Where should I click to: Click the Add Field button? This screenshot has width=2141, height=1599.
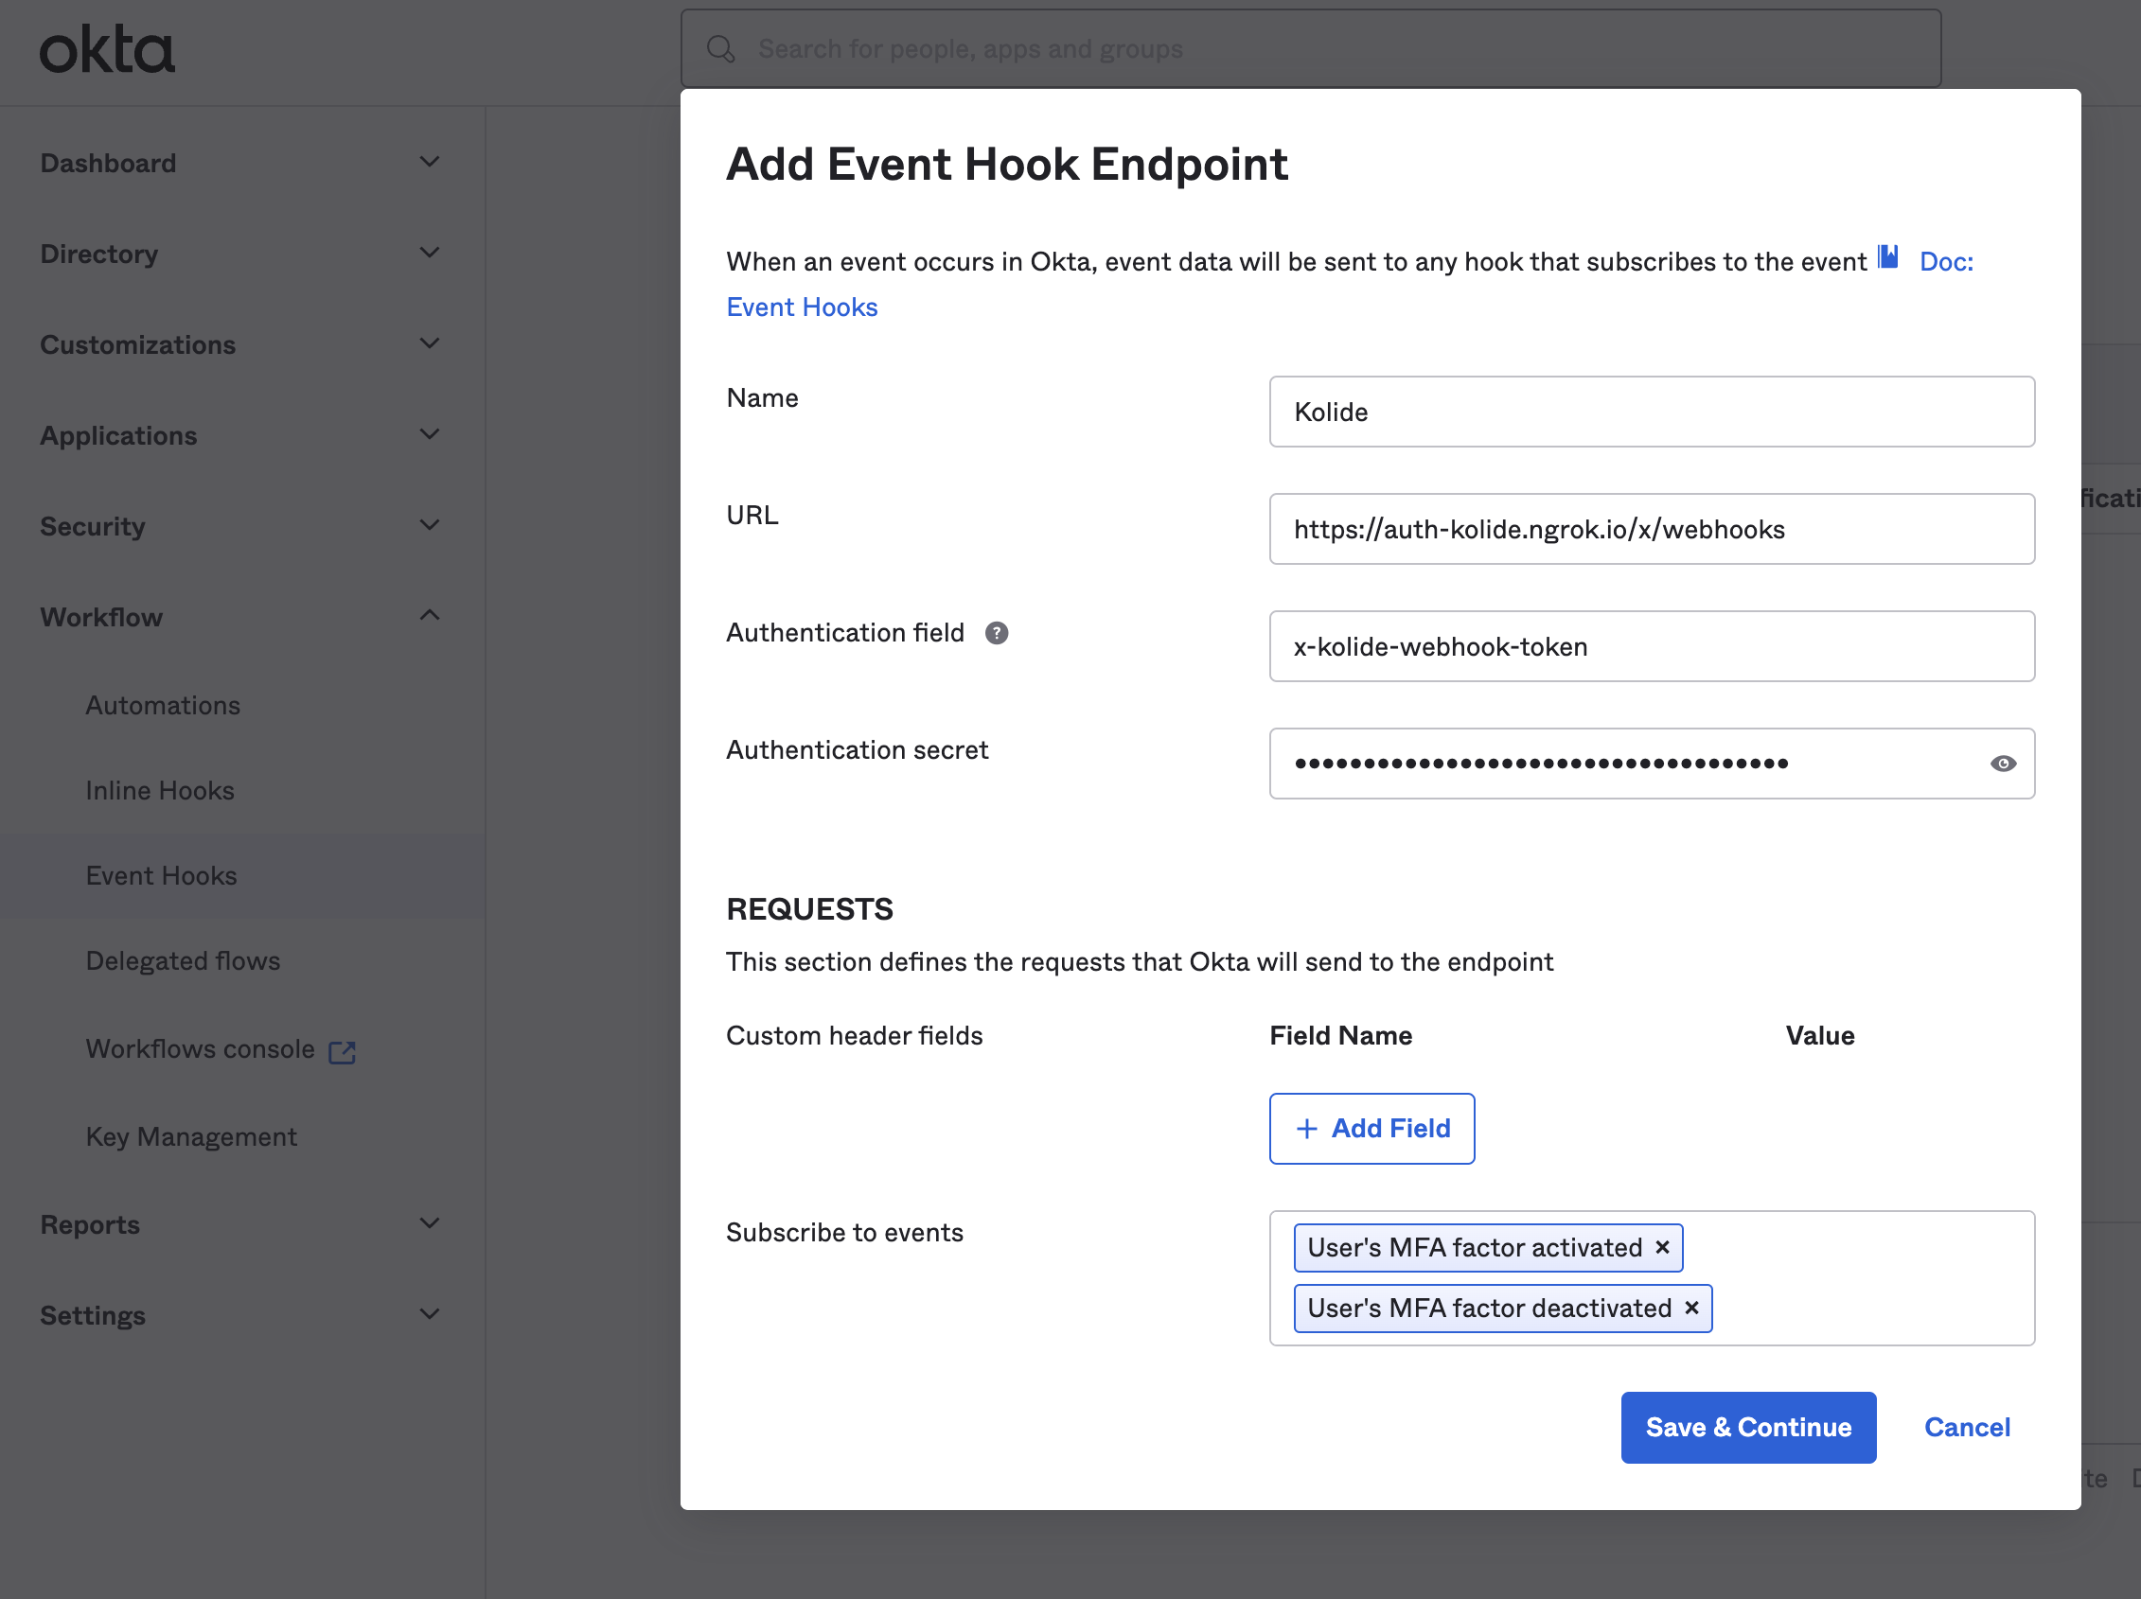tap(1371, 1129)
